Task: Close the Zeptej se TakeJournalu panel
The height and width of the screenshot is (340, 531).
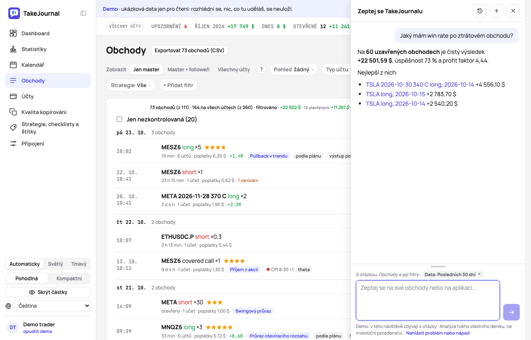Action: tap(513, 11)
